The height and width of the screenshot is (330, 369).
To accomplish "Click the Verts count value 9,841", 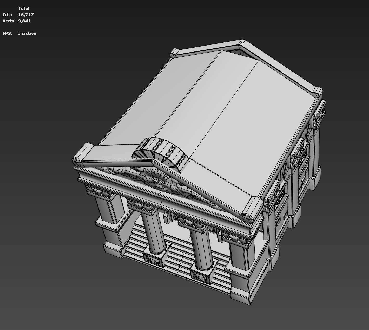I will pyautogui.click(x=24, y=21).
